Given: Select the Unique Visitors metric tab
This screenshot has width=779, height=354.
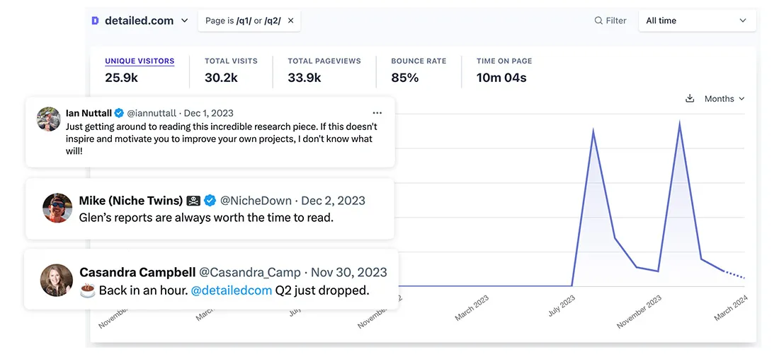Looking at the screenshot, I should (140, 61).
